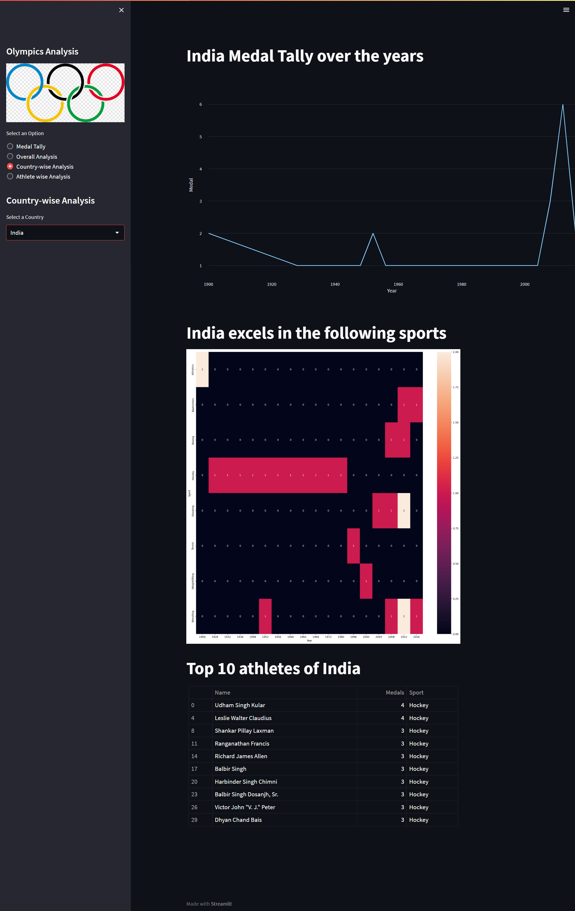Image resolution: width=575 pixels, height=911 pixels.
Task: Choose Athlete wise Analysis option
Action: pyautogui.click(x=10, y=176)
